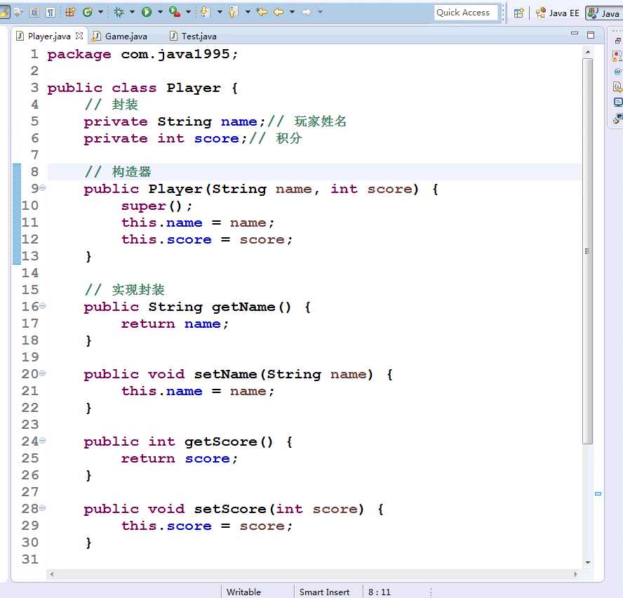Click the Next Annotation icon
This screenshot has width=623, height=598.
205,13
